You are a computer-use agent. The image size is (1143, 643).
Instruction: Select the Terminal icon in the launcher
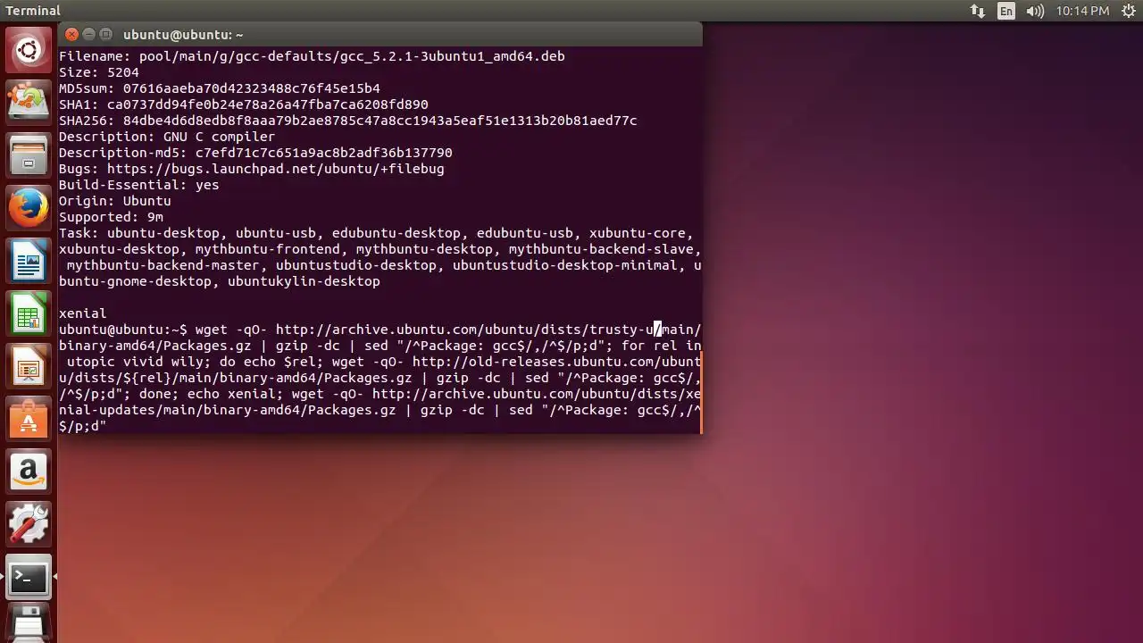click(x=29, y=579)
